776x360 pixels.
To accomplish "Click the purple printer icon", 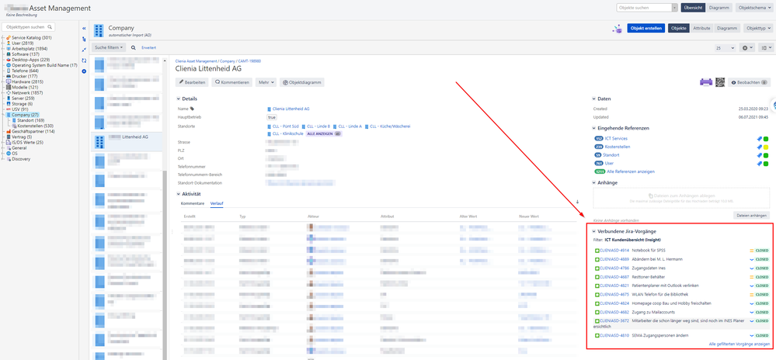I will 705,82.
